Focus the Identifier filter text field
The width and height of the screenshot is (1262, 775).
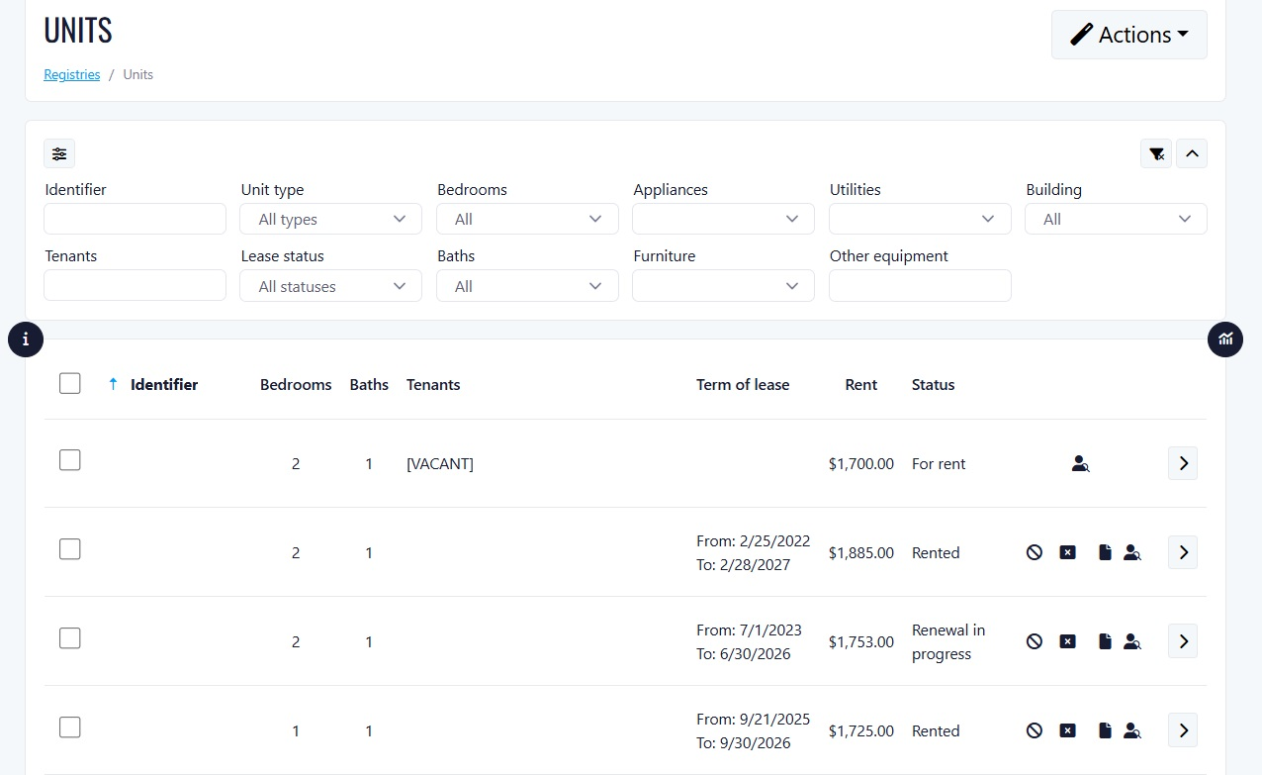[135, 219]
